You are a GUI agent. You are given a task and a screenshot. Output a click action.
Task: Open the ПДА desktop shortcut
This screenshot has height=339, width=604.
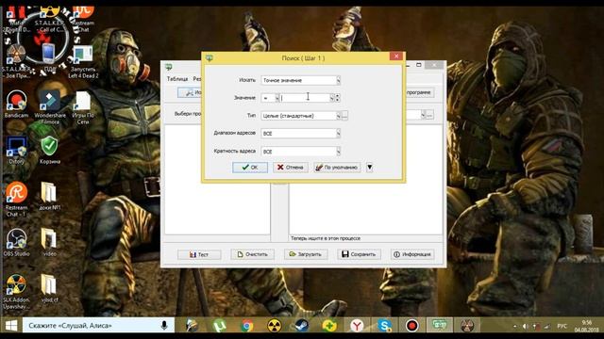click(x=49, y=57)
